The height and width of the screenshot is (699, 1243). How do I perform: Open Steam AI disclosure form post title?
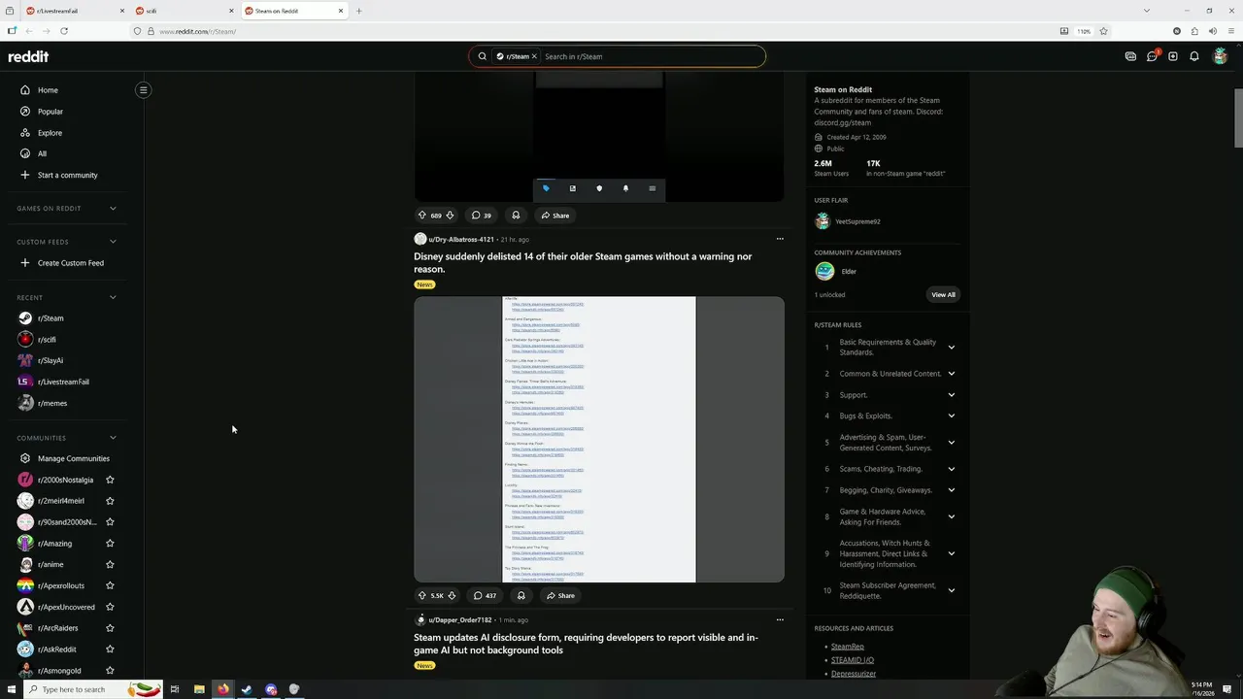pyautogui.click(x=586, y=644)
